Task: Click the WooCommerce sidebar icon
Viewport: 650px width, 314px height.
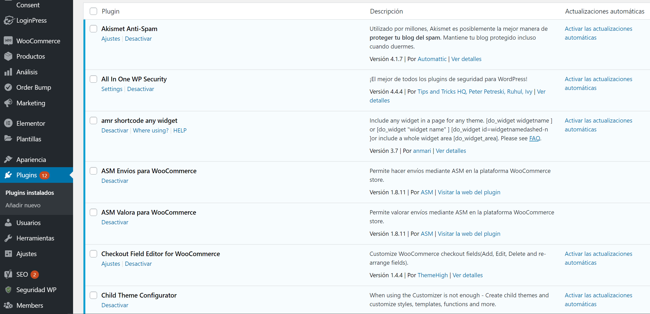Action: [x=8, y=41]
